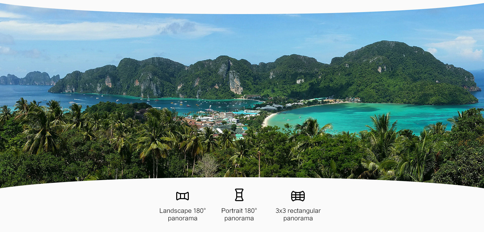
Task: Open the "Portrait 180° panorama" text label
Action: click(x=239, y=214)
